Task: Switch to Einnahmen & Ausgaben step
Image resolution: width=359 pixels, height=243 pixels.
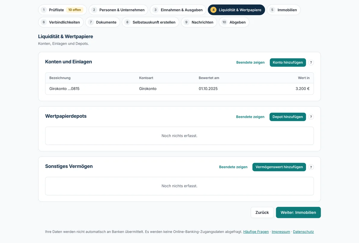Action: pyautogui.click(x=178, y=10)
